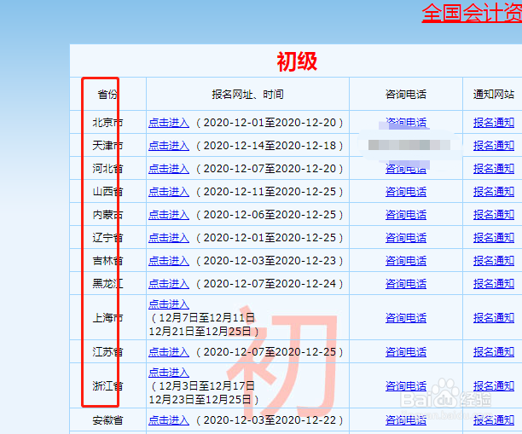The height and width of the screenshot is (434, 522).
Task: Click date range 2020-12-07至2020-12-24 for 黑龙江
Action: point(270,284)
